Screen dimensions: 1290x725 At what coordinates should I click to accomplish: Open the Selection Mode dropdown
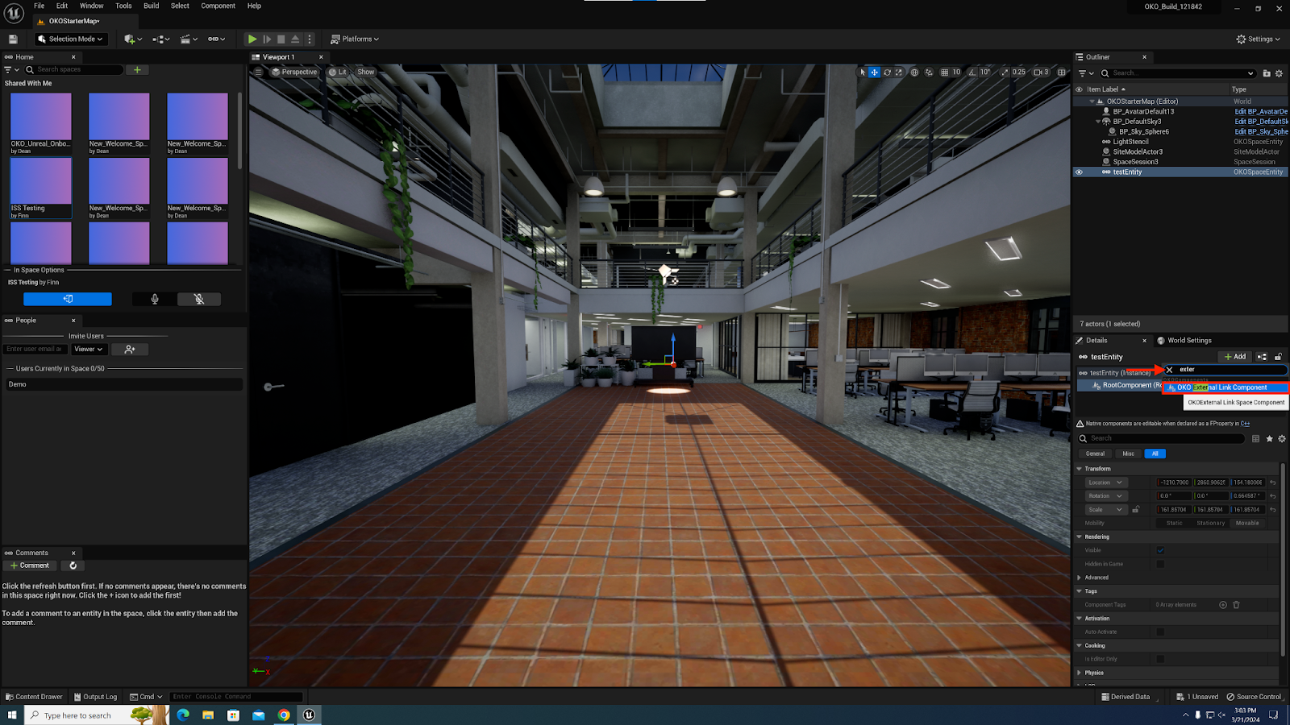pyautogui.click(x=71, y=39)
